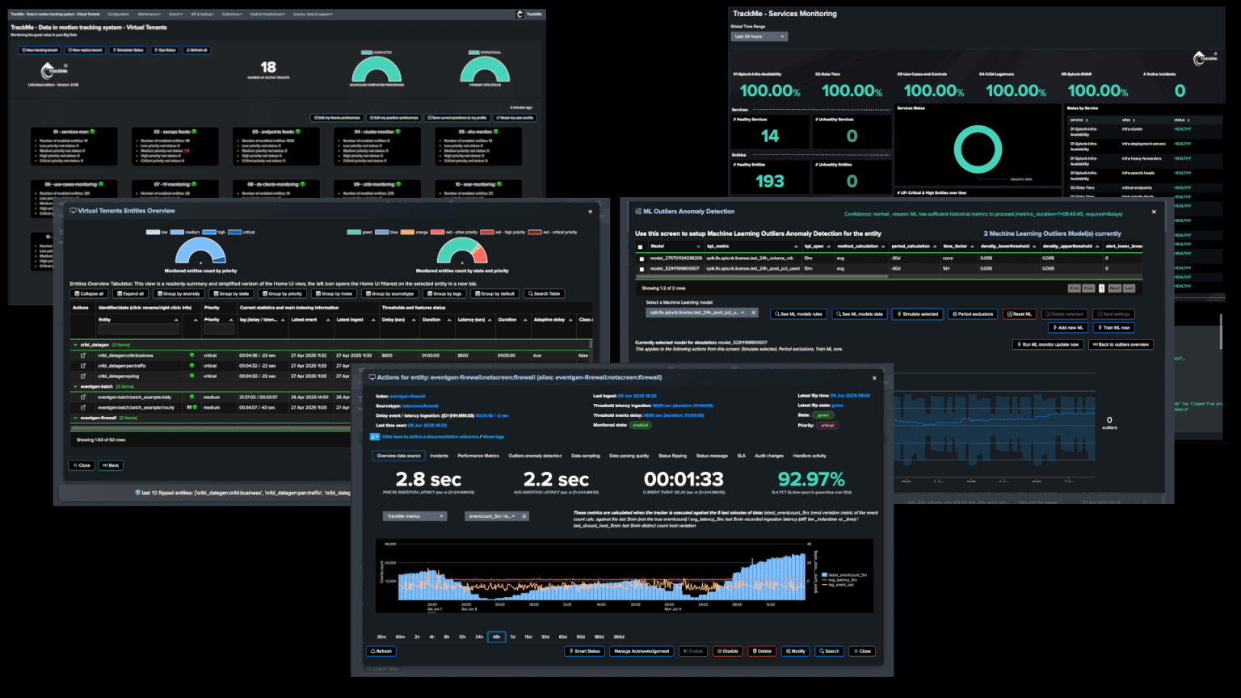Screen dimensions: 1241x698
Task: Collapse the cribl_datagen group
Action: point(76,345)
